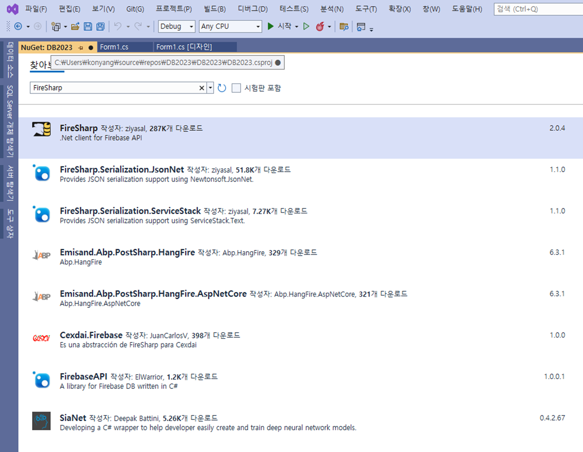Click the new project toolbar icon
Screen dimensions: 583x452
(56, 26)
